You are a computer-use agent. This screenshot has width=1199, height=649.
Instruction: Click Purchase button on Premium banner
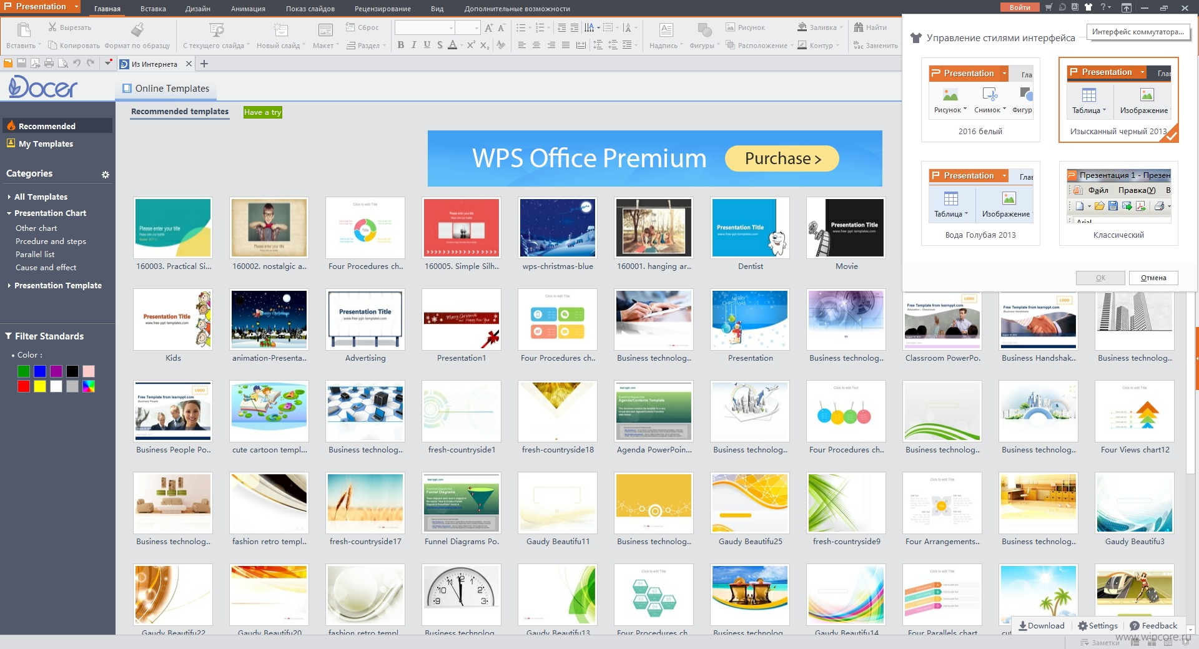782,159
